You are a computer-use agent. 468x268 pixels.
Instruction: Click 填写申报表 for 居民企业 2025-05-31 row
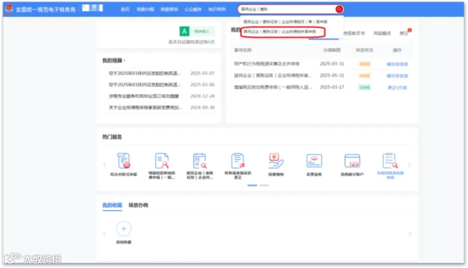point(397,76)
